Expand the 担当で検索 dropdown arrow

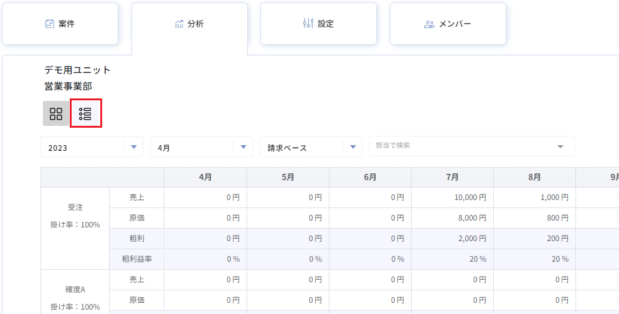[560, 146]
